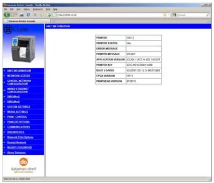Click the PRINTER row label
214x183 pixels.
[x=101, y=38]
